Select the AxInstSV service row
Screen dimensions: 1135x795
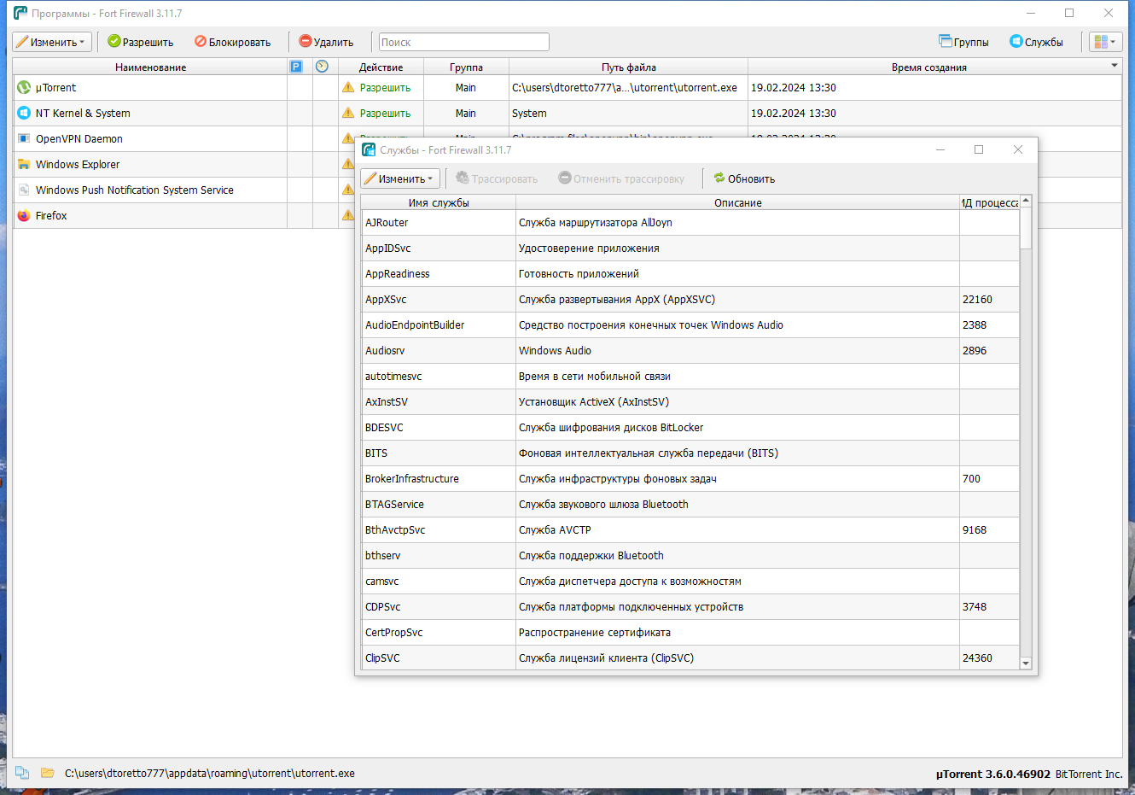(690, 401)
